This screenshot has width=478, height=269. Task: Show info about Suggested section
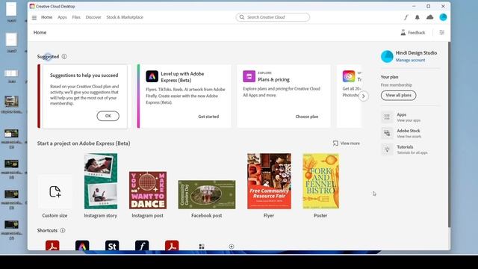point(64,57)
